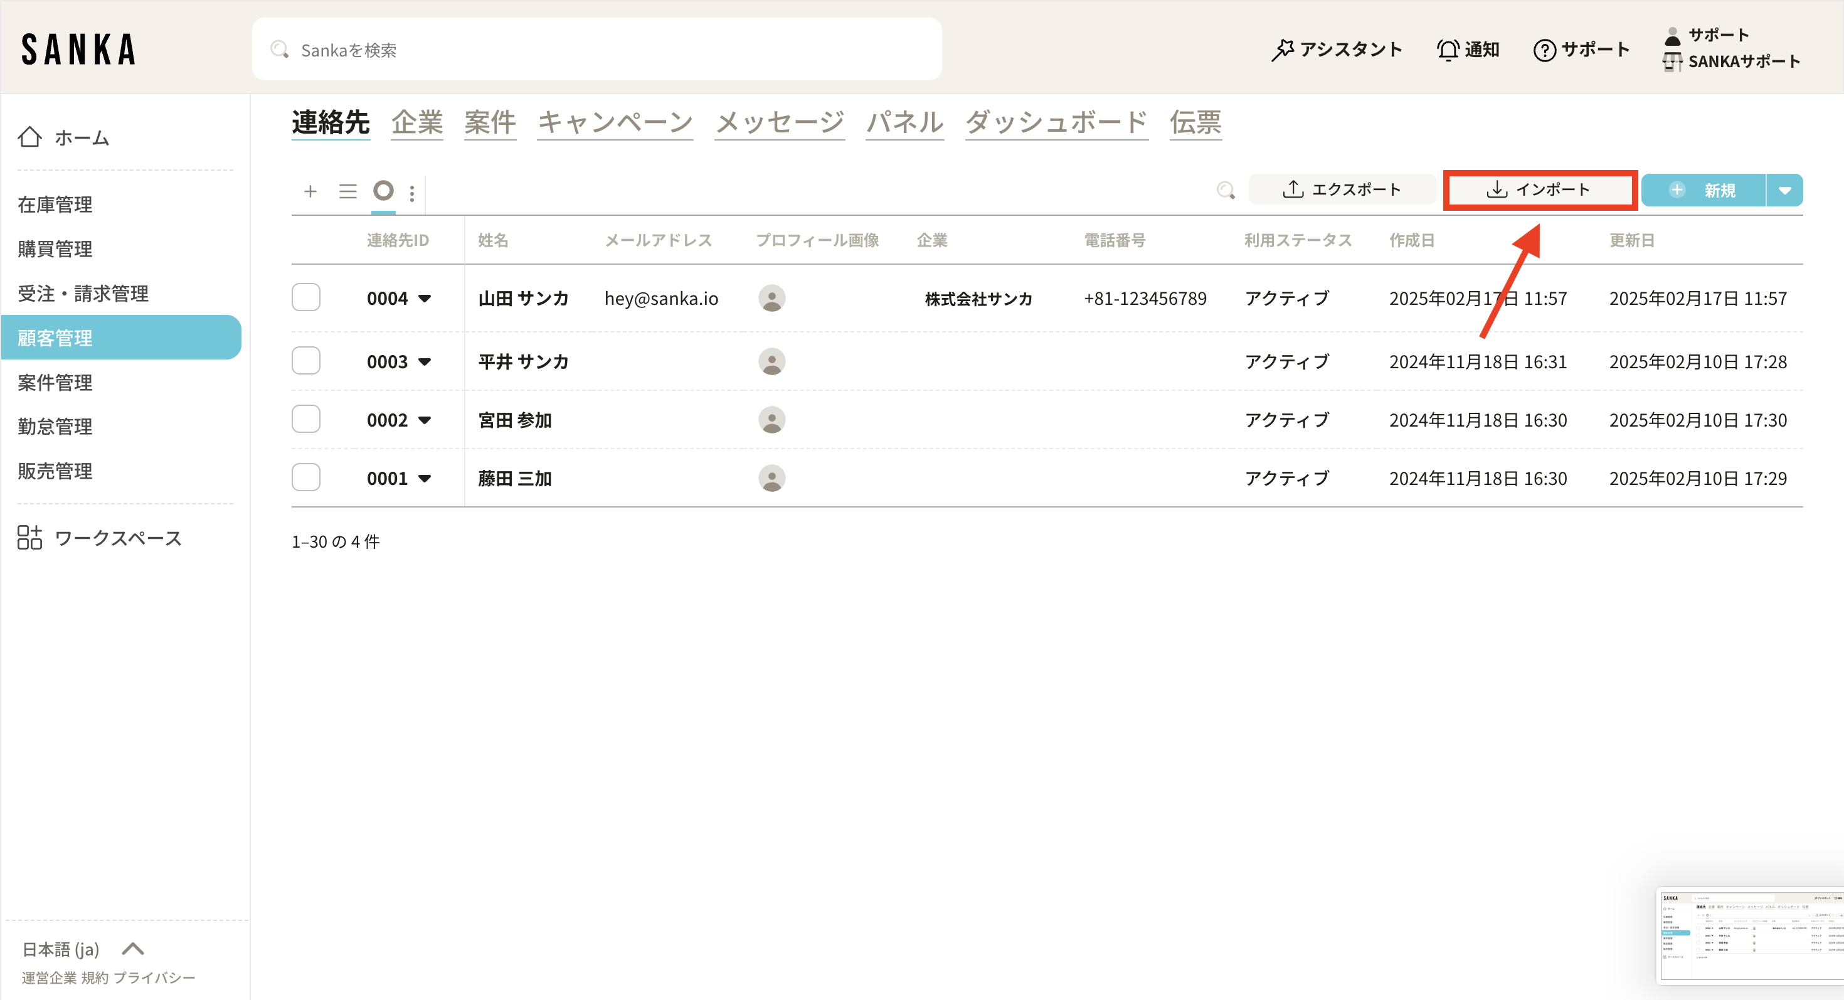Click the インポート button
This screenshot has height=1000, width=1844.
(x=1539, y=189)
